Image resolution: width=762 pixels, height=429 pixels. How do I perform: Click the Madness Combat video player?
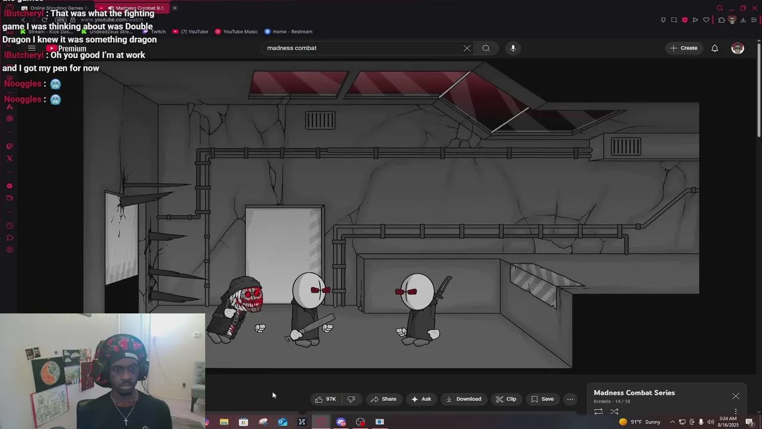[391, 214]
